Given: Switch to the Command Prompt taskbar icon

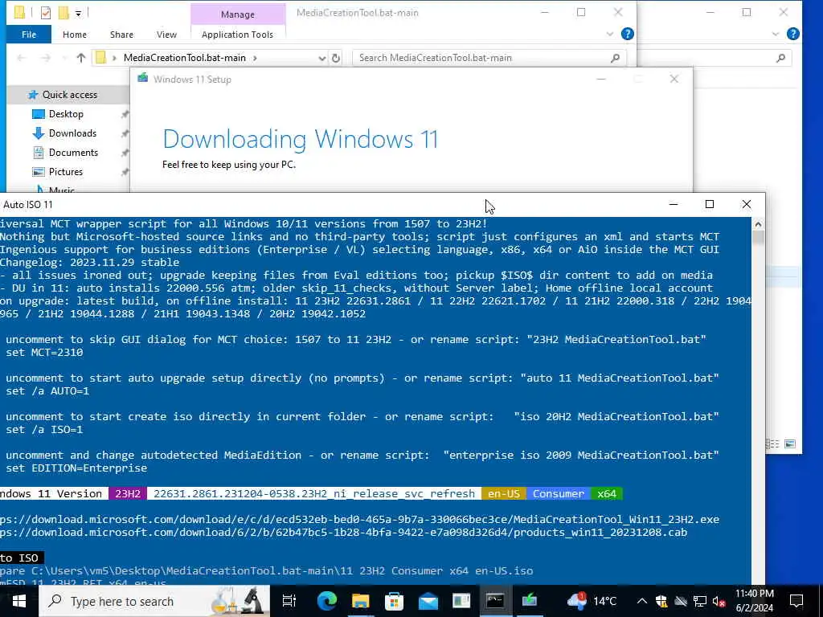Looking at the screenshot, I should (x=495, y=601).
